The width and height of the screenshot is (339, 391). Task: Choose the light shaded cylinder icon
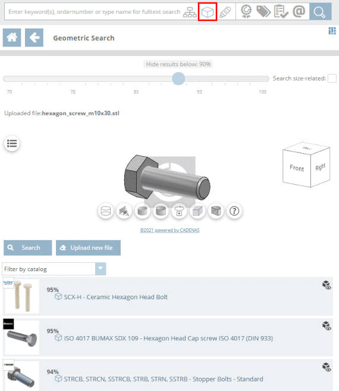[x=142, y=211]
